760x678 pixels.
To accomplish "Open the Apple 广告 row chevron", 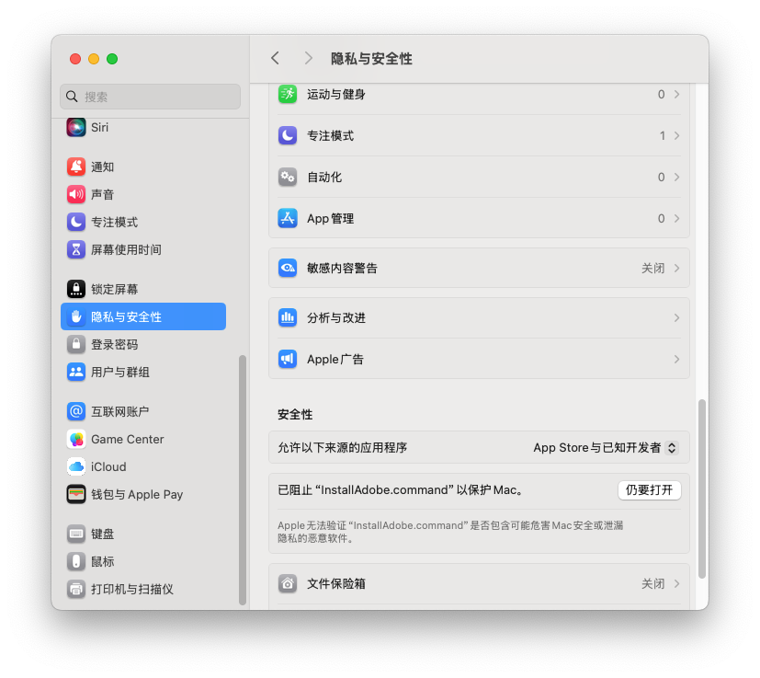I will point(676,359).
